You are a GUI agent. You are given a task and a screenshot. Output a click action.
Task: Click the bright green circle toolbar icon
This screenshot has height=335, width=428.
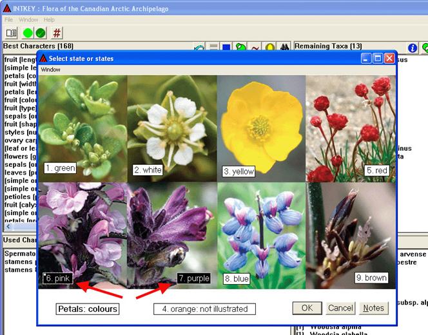pyautogui.click(x=28, y=33)
